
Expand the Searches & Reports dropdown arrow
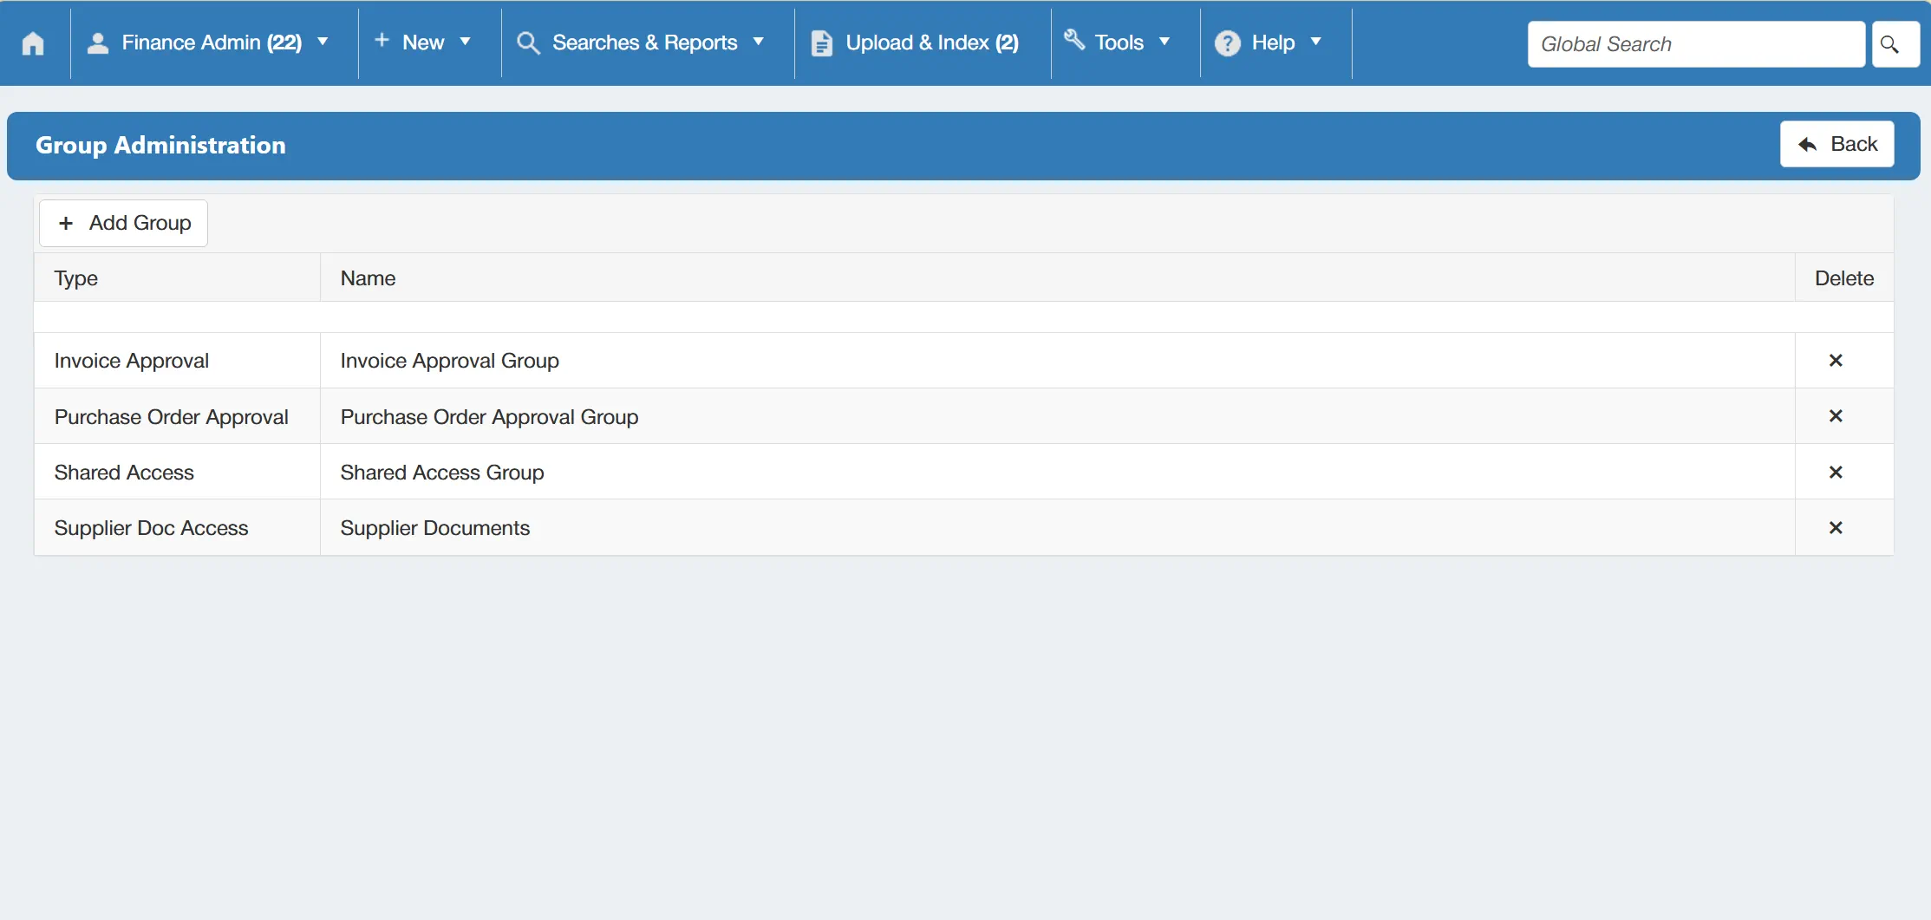pos(758,42)
